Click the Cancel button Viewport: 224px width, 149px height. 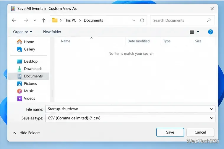[x=200, y=132]
